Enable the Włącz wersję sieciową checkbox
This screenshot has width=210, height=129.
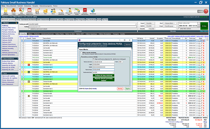coord(81,53)
